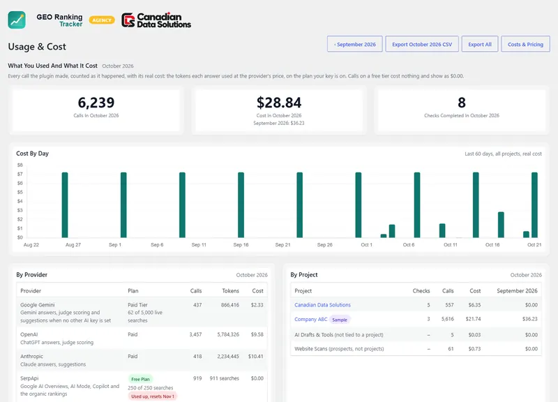Viewport: 558px width, 402px height.
Task: Click the SerpApi provider name
Action: pos(29,378)
